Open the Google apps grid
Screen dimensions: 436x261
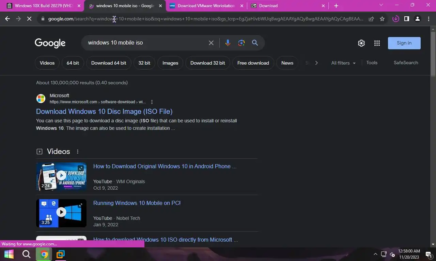coord(377,43)
